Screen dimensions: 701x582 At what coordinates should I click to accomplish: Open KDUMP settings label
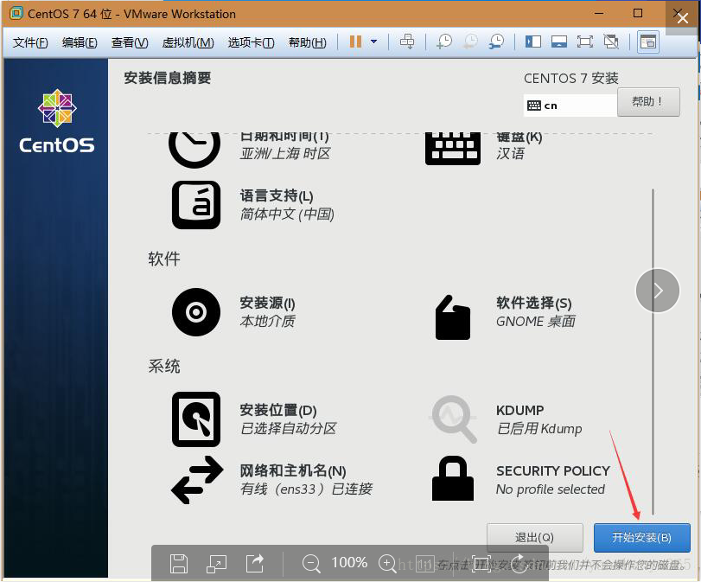click(520, 410)
